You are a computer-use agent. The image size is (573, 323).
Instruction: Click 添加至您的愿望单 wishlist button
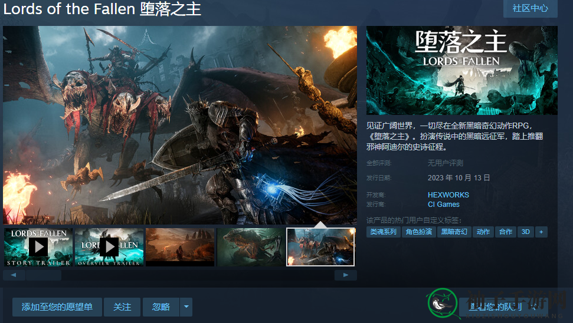pyautogui.click(x=57, y=307)
